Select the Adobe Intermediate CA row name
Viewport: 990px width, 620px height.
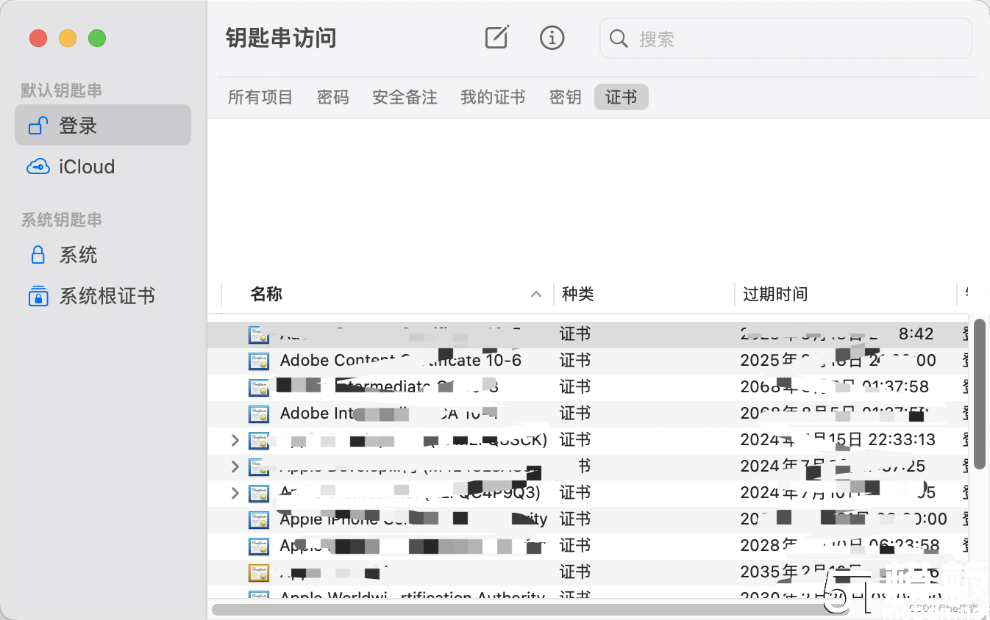389,414
